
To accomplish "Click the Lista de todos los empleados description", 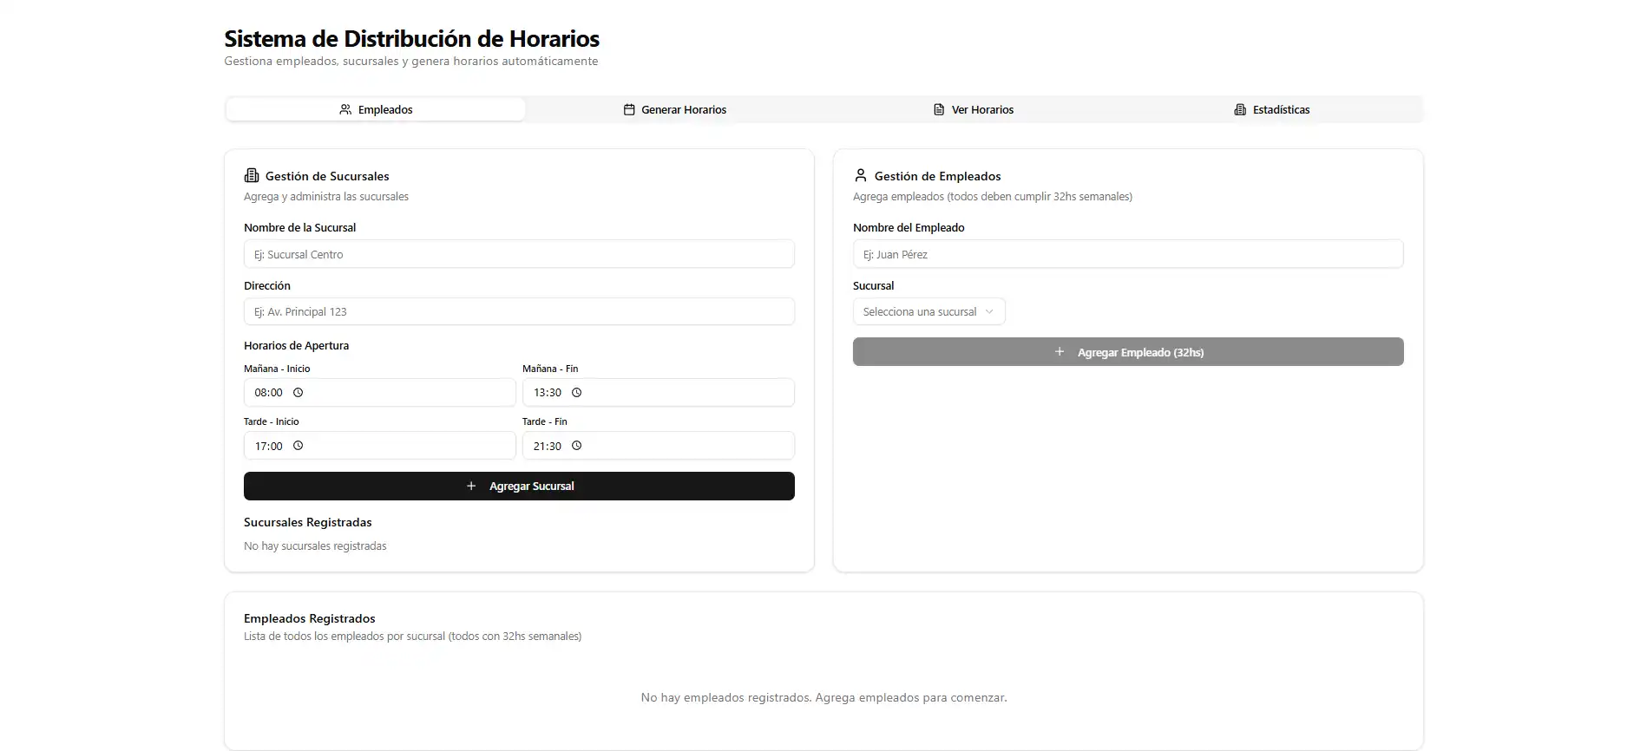I will click(412, 637).
